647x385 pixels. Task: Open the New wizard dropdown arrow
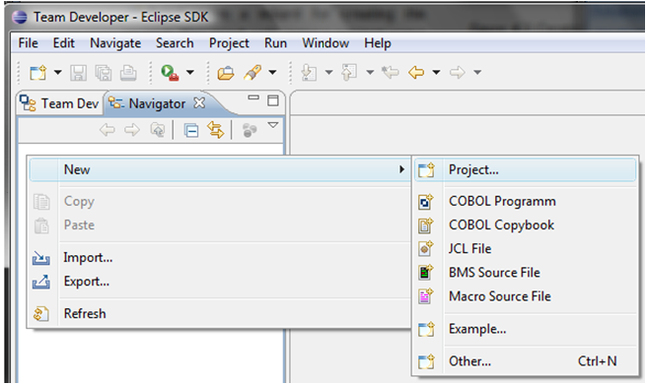(x=58, y=73)
